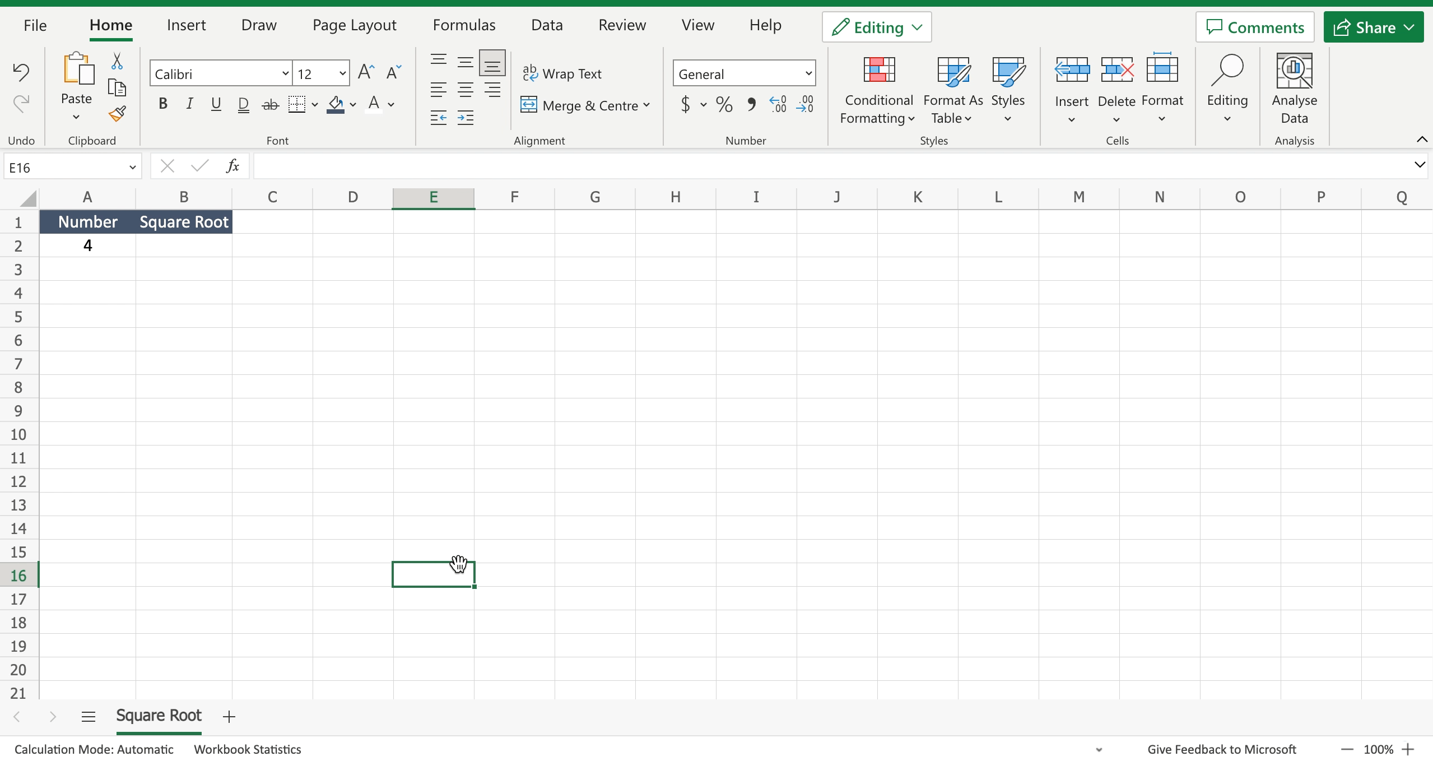This screenshot has height=761, width=1433.
Task: Open the Insert ribbon tab
Action: [x=186, y=25]
